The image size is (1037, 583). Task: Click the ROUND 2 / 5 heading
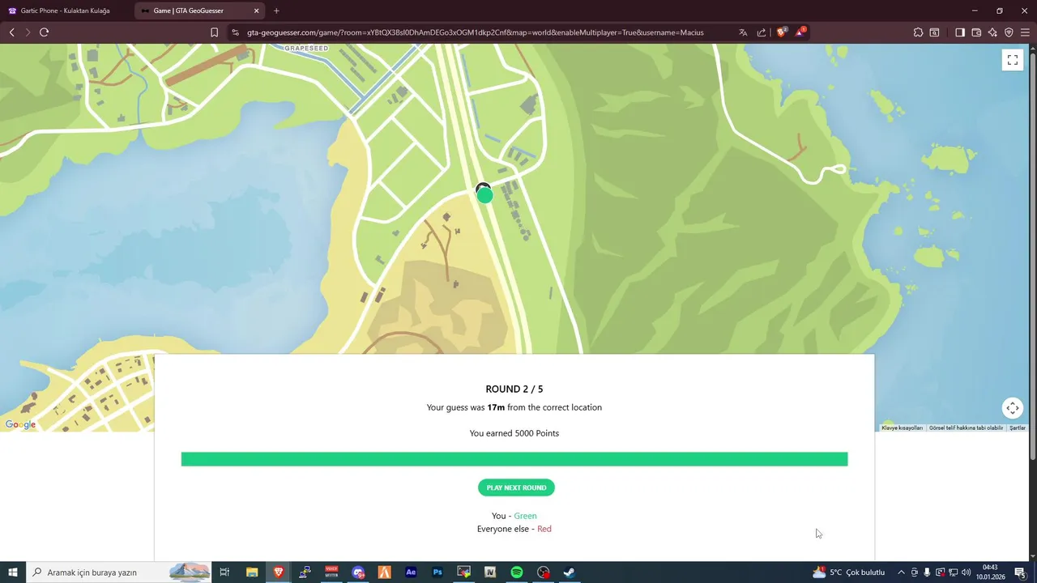(x=514, y=389)
